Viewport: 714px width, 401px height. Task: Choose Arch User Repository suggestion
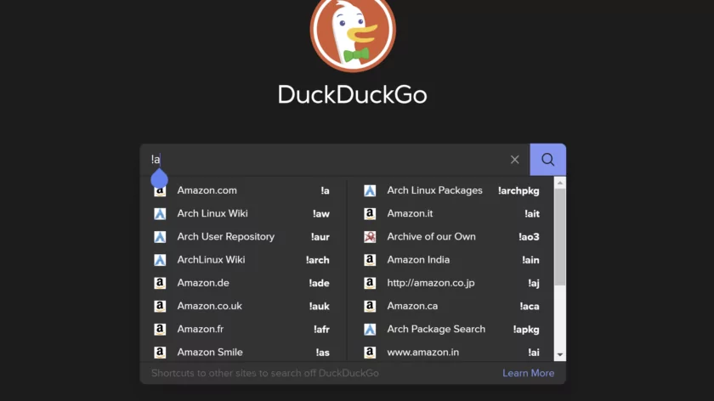241,237
